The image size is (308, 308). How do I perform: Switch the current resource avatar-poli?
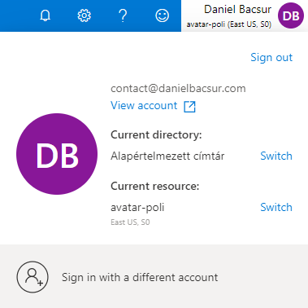(x=276, y=207)
